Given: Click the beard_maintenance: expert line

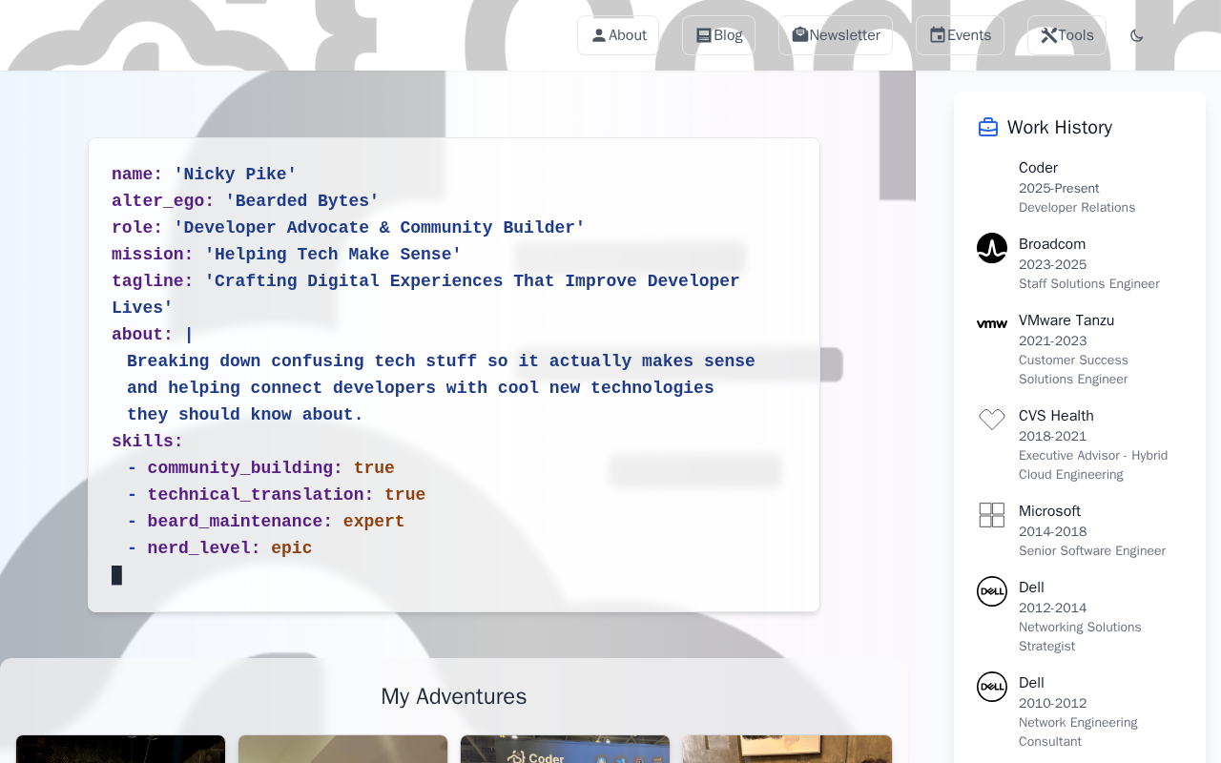Looking at the screenshot, I should pos(266,522).
